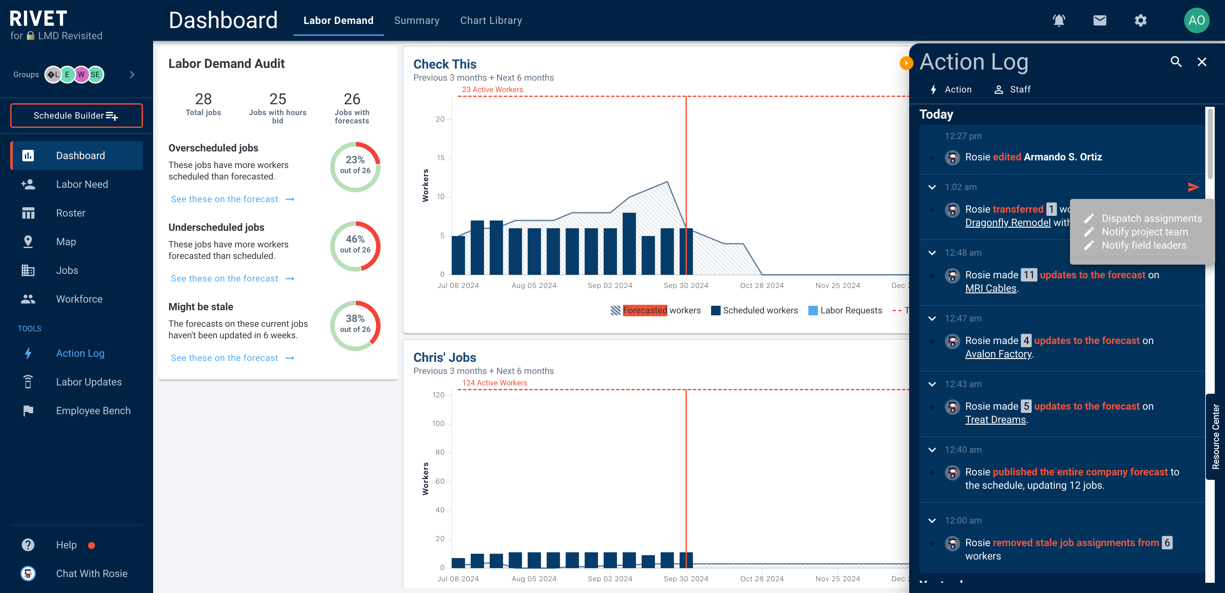Viewport: 1225px width, 593px height.
Task: Click the L group badge
Action: (x=53, y=75)
